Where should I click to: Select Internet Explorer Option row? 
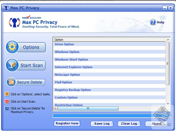pos(109,67)
